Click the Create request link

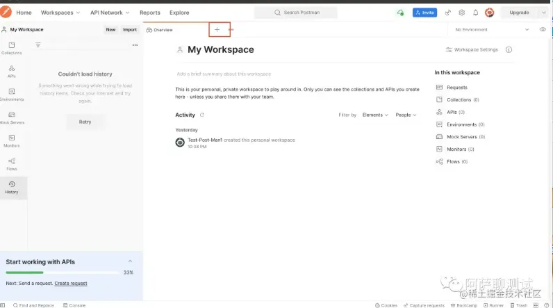coord(71,283)
